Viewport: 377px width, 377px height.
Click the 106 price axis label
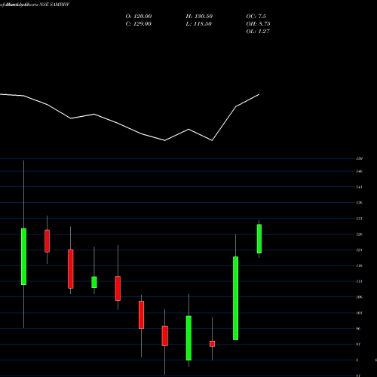click(x=359, y=297)
